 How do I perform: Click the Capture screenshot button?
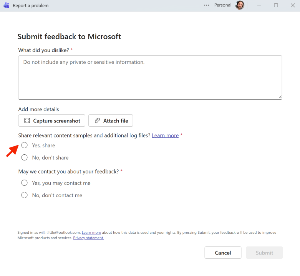point(52,121)
